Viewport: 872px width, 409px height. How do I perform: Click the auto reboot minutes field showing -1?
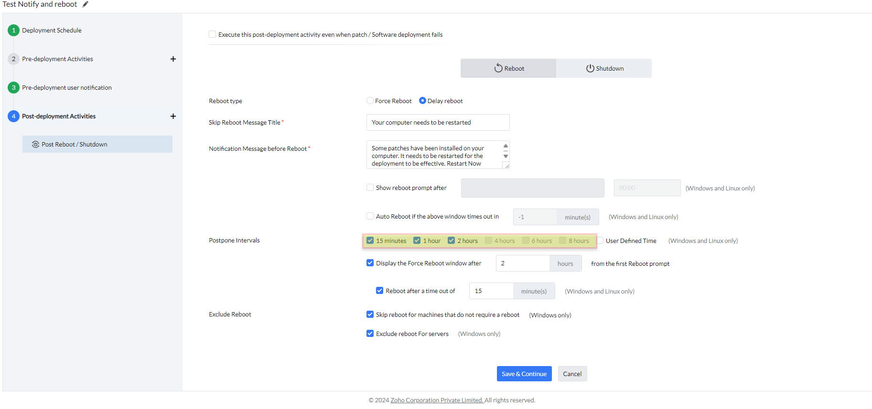click(535, 217)
